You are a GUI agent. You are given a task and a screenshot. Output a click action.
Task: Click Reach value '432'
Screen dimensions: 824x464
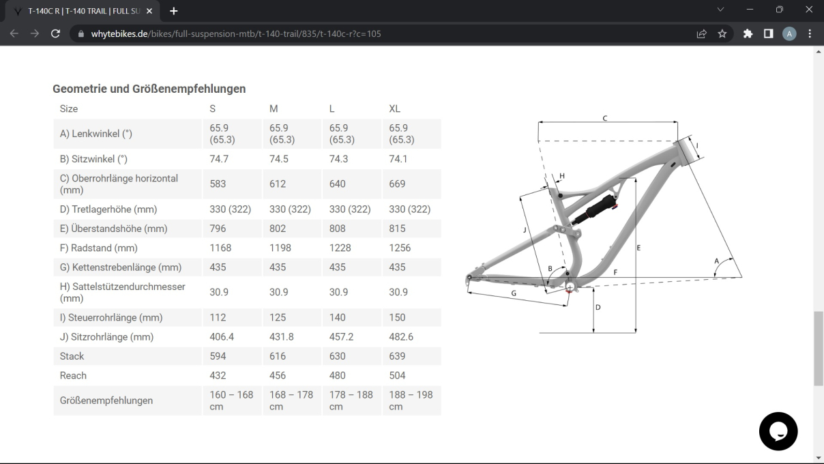click(218, 375)
